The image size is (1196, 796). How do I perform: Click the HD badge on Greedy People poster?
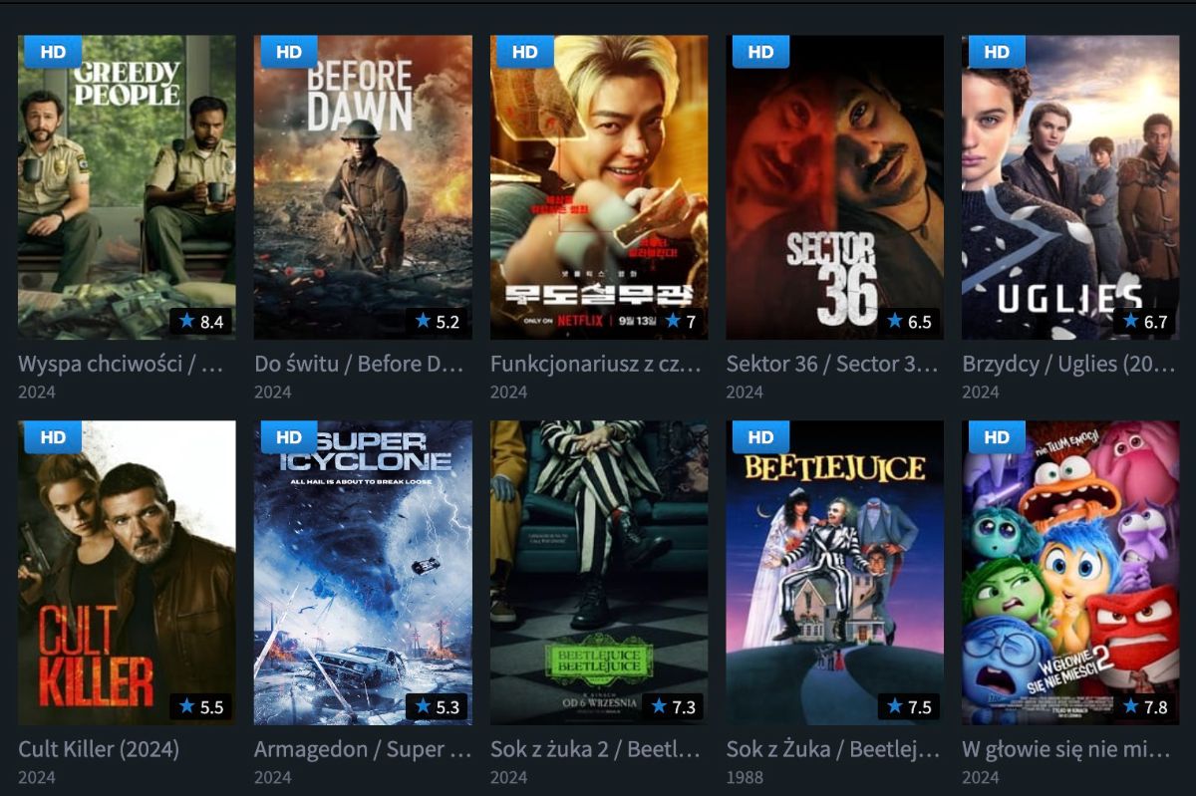pyautogui.click(x=53, y=52)
